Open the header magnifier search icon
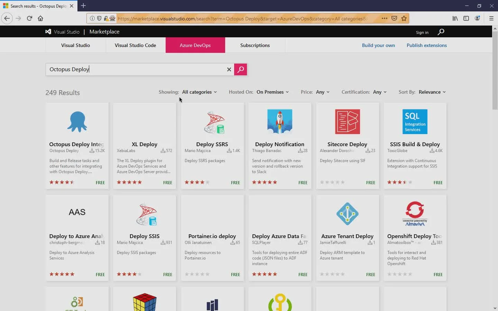 [441, 32]
